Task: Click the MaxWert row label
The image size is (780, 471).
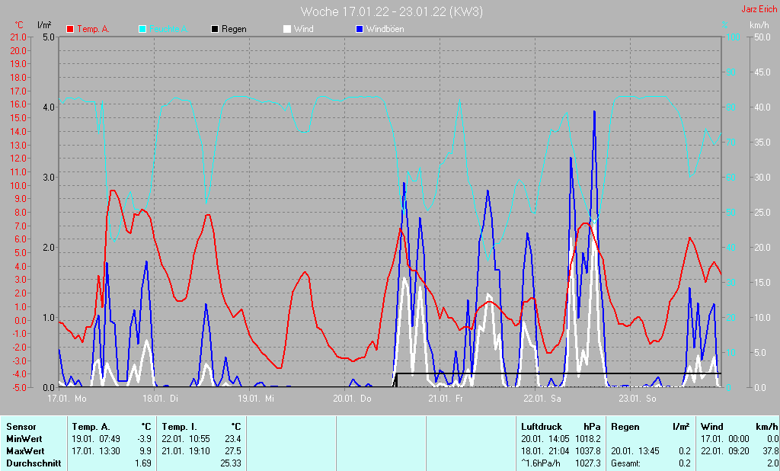Action: tap(25, 450)
